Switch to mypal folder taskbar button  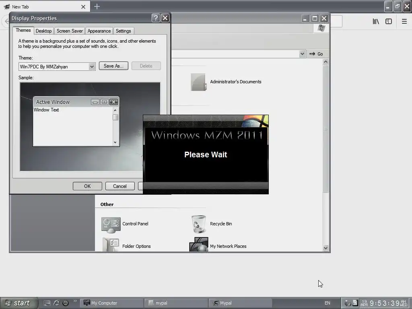tap(176, 303)
